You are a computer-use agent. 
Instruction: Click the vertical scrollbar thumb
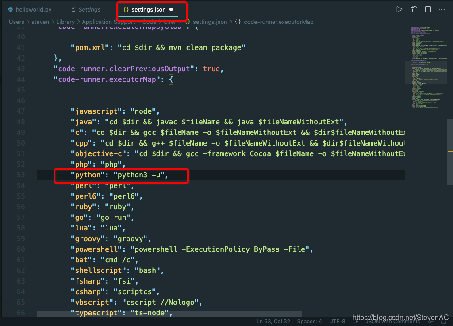click(450, 152)
